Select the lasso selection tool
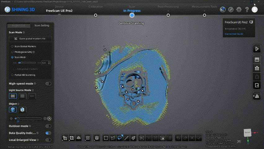Viewport: 264px width, 149px height. point(120,138)
